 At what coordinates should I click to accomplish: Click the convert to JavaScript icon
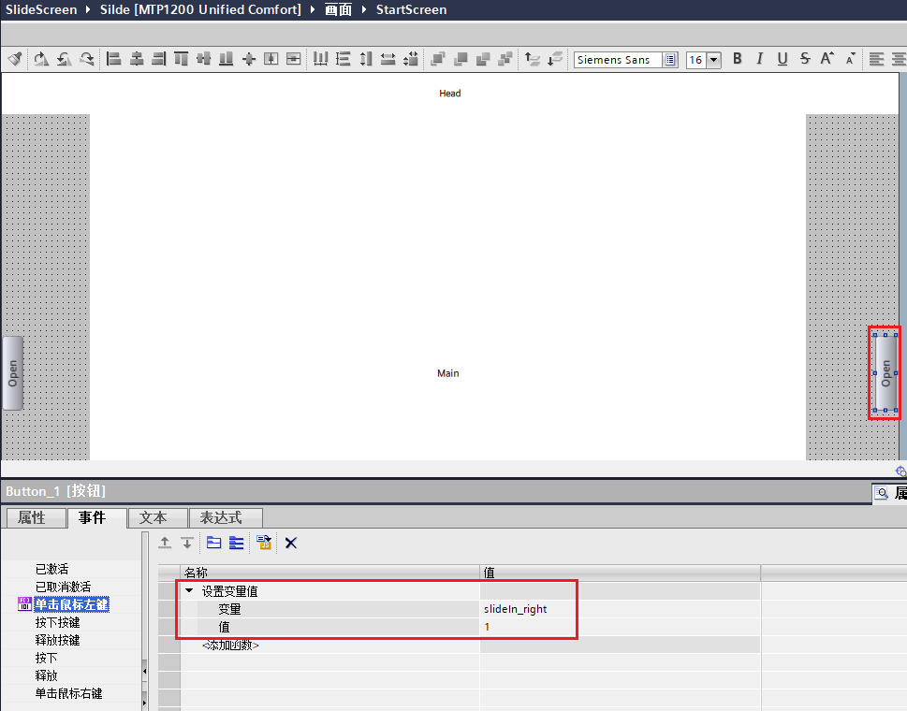coord(265,543)
